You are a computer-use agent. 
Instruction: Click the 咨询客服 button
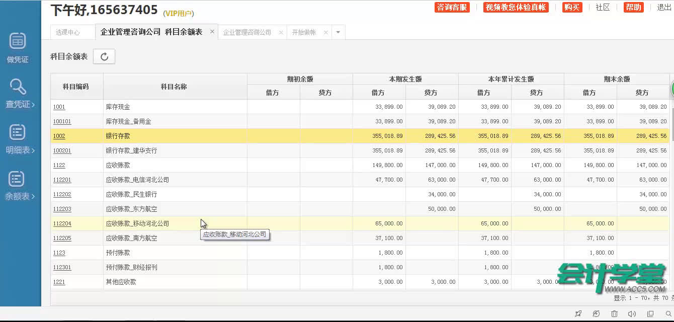pos(452,8)
